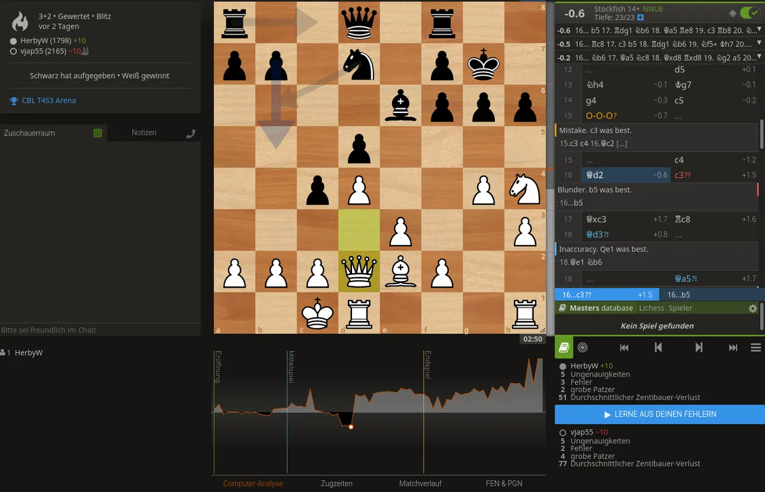Toggle the Zuschauerraum chat checkbox

(98, 133)
